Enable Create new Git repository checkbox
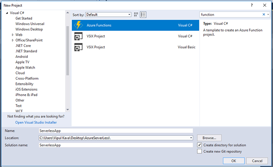Viewport: 273px width, 167px height. pyautogui.click(x=199, y=151)
